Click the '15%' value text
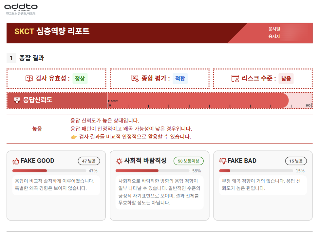 pyautogui.click(x=300, y=171)
